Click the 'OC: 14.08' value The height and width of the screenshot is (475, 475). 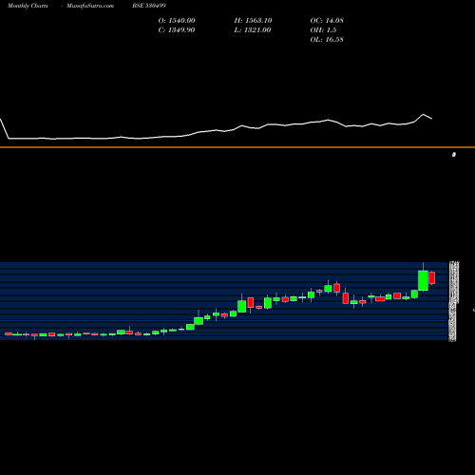(x=327, y=21)
